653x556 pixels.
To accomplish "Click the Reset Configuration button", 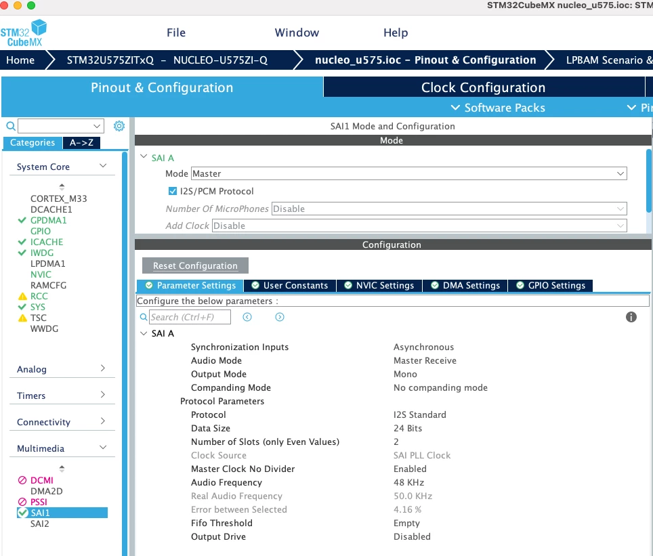I will pos(195,265).
